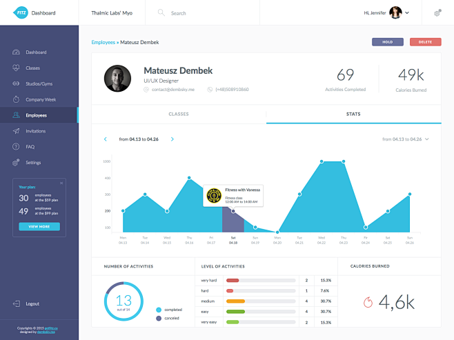This screenshot has width=454, height=340.
Task: Go to previous date range arrow
Action: point(106,139)
